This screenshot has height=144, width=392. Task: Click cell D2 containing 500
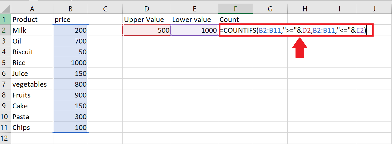click(147, 30)
